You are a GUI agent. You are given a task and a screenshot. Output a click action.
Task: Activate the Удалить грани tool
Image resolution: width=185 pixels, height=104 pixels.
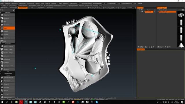click(8, 49)
